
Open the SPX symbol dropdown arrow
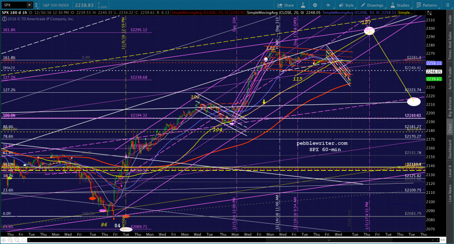pos(29,5)
